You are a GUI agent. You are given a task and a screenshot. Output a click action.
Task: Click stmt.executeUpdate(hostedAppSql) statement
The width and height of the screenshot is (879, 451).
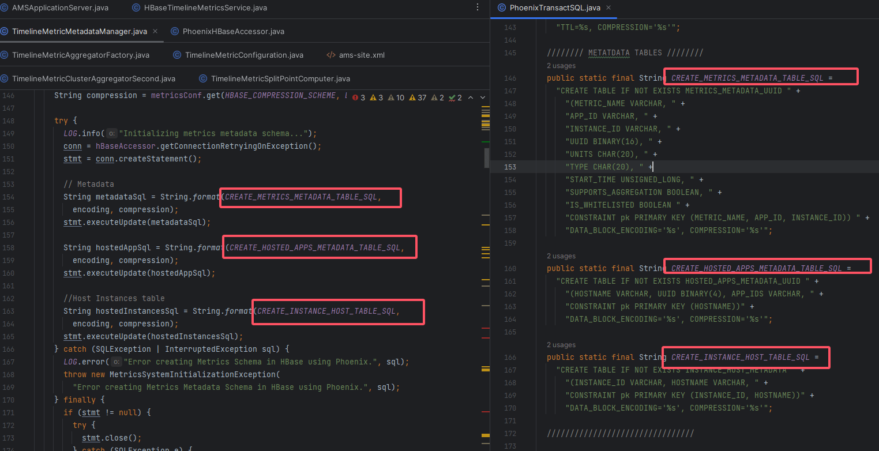(x=140, y=273)
